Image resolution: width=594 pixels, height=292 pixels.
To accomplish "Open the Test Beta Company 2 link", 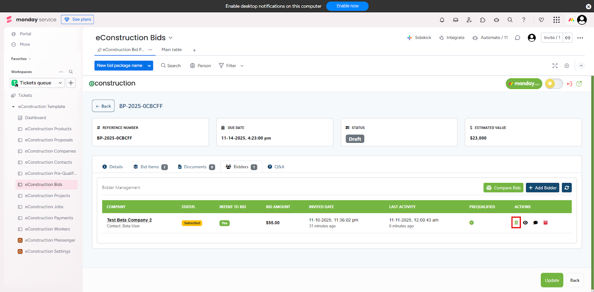I will coord(129,220).
